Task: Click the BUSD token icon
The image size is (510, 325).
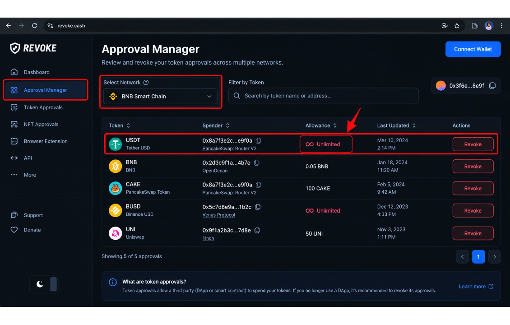Action: pyautogui.click(x=115, y=210)
